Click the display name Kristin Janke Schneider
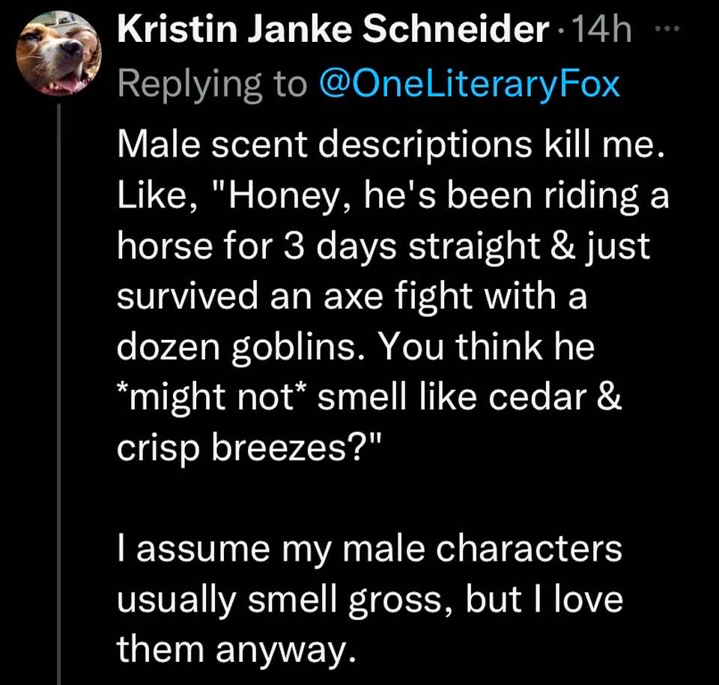The image size is (719, 685). 333,31
